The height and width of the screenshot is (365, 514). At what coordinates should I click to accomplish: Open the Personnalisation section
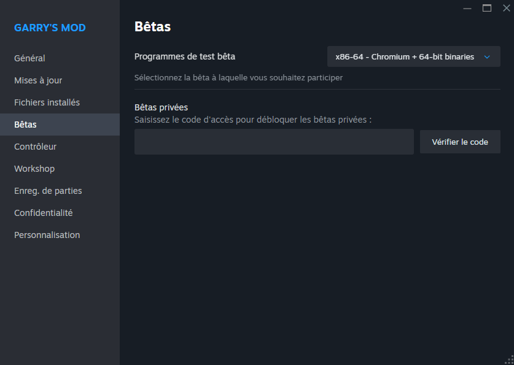point(47,235)
